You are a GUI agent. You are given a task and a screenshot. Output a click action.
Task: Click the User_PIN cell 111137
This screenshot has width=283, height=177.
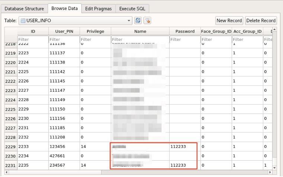coord(64,53)
